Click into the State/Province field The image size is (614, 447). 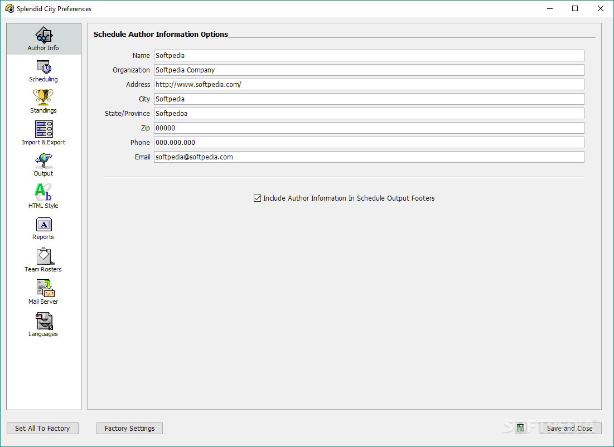coord(369,114)
